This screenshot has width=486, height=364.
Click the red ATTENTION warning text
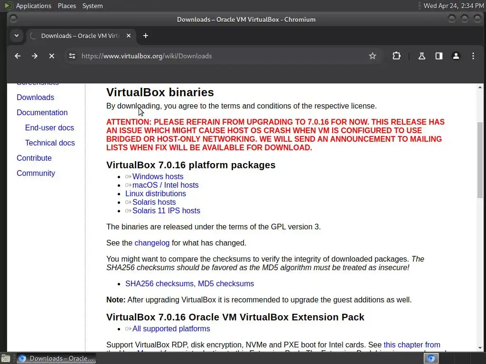(275, 135)
